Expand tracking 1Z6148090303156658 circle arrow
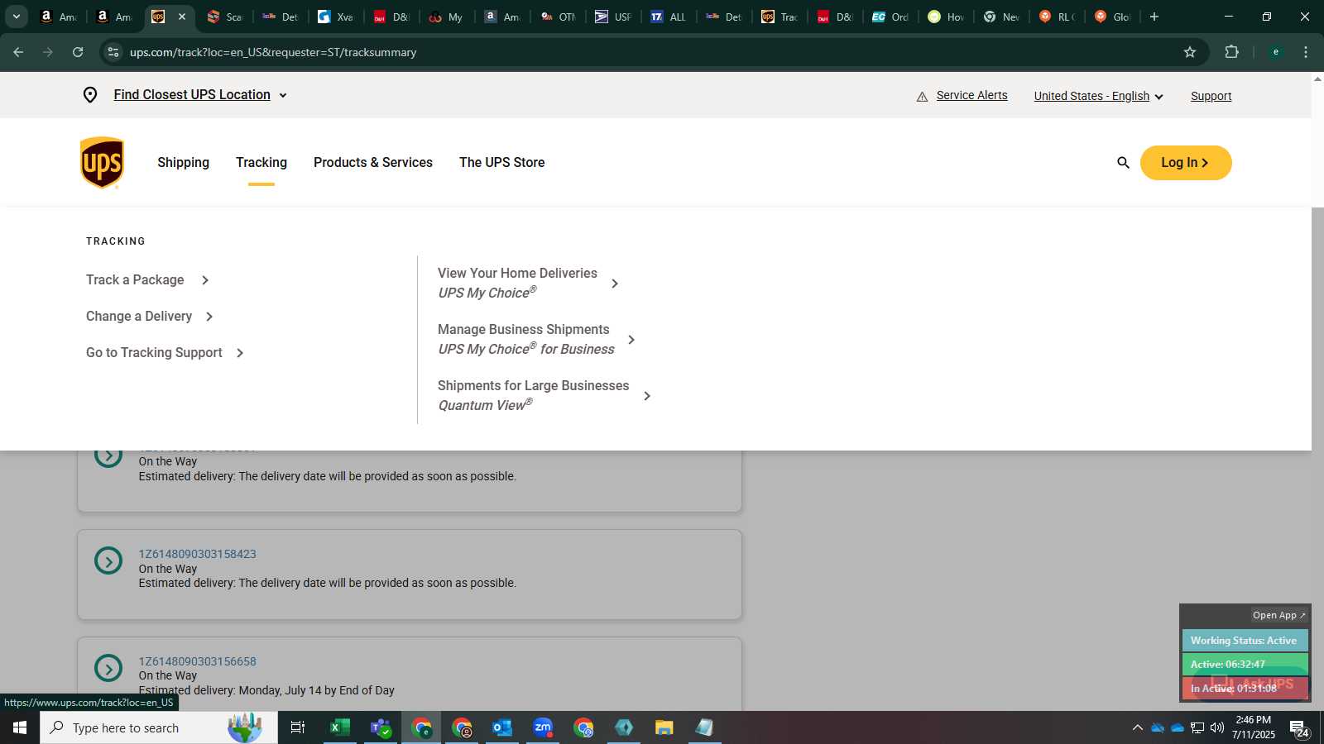Image resolution: width=1324 pixels, height=744 pixels. [x=108, y=668]
